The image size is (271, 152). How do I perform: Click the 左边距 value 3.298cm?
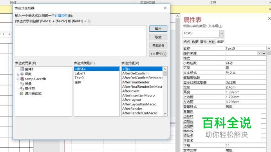[246, 102]
